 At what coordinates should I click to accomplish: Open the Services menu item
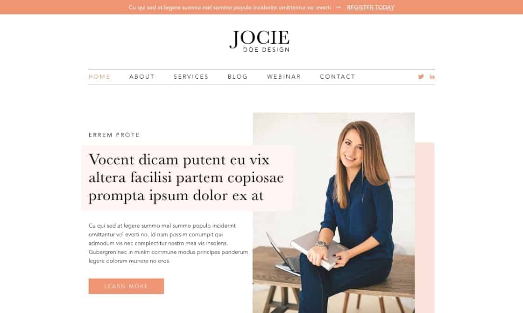point(191,77)
